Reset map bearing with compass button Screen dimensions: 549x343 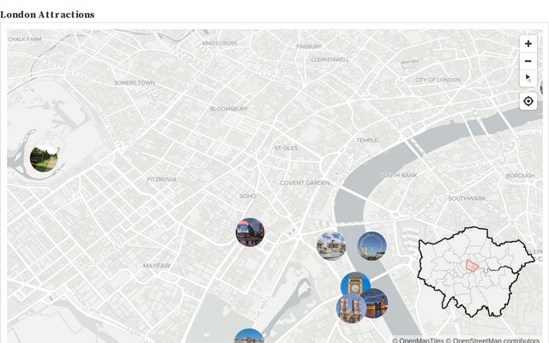coord(528,78)
